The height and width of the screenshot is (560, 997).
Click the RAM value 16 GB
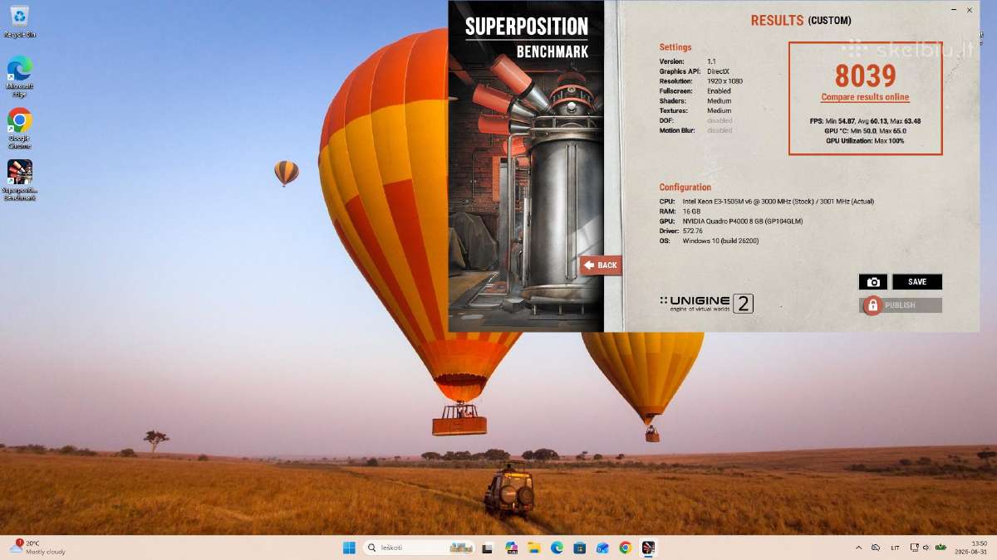(x=692, y=212)
